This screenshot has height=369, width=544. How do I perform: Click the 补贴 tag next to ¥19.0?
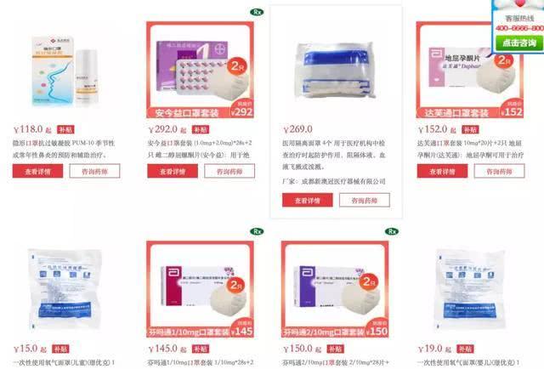pyautogui.click(x=465, y=349)
